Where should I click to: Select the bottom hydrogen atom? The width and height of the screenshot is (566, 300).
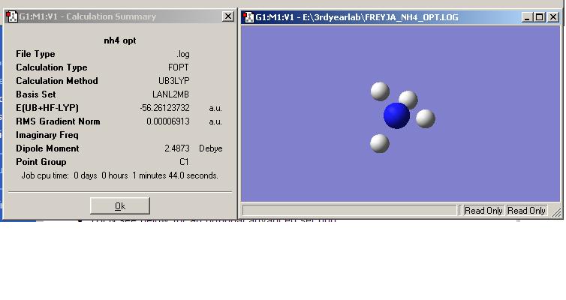380,143
